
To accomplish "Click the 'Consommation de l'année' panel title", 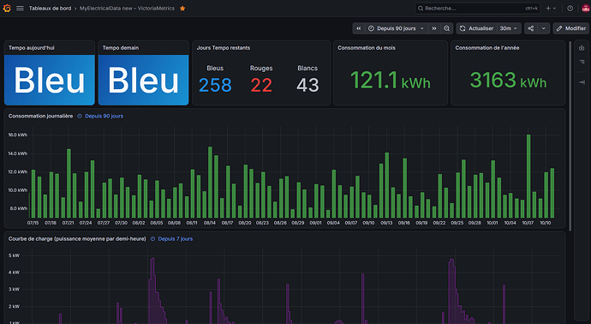I will point(487,48).
